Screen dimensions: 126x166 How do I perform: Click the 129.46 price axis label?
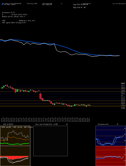point(123,102)
